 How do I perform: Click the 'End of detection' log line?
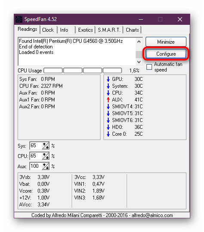[36, 47]
